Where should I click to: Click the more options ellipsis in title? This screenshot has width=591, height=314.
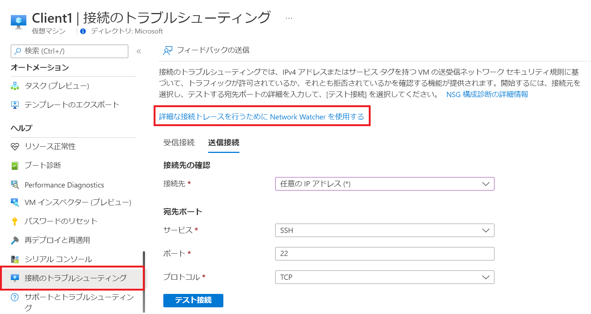[289, 18]
